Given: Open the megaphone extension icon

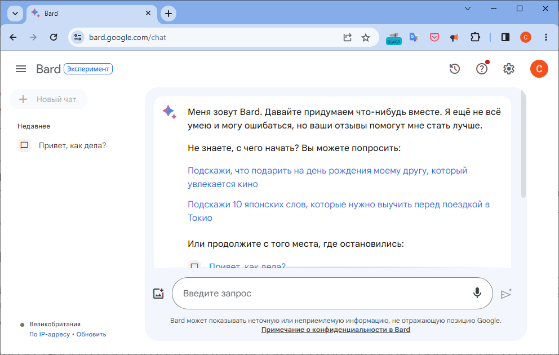Looking at the screenshot, I should [x=454, y=37].
